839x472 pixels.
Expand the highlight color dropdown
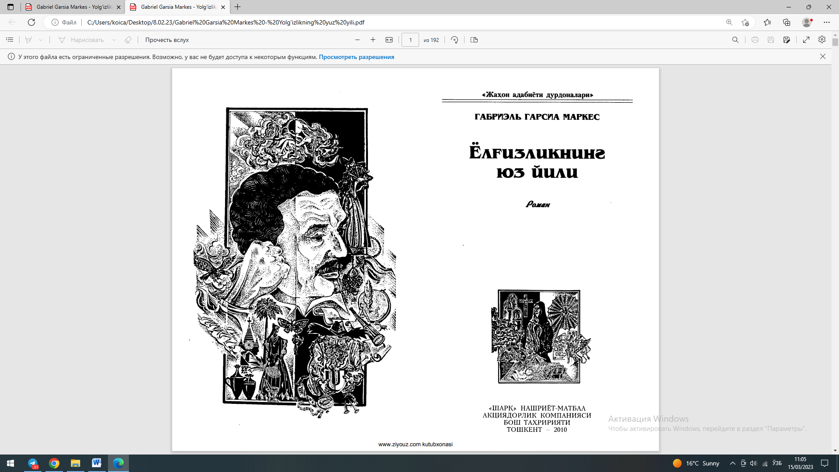click(x=41, y=40)
